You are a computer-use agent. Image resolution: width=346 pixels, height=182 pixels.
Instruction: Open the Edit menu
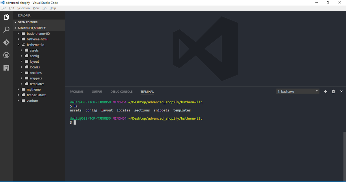point(12,8)
